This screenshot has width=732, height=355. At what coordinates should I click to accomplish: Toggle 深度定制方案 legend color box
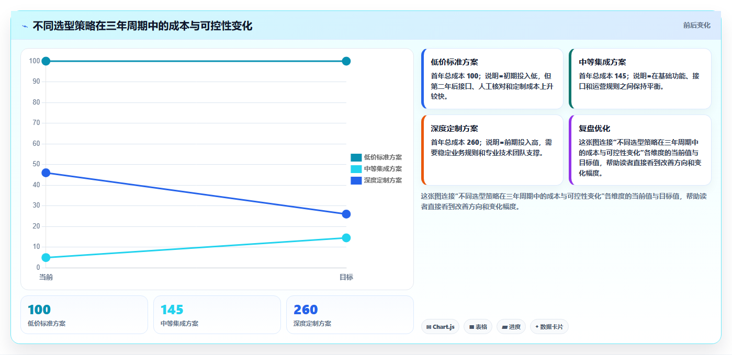(356, 180)
